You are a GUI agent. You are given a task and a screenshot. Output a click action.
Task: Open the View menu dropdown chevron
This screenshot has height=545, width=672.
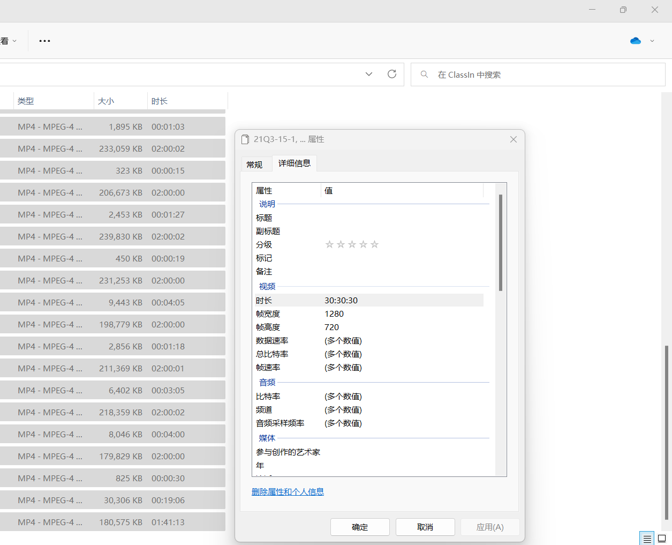(x=14, y=41)
